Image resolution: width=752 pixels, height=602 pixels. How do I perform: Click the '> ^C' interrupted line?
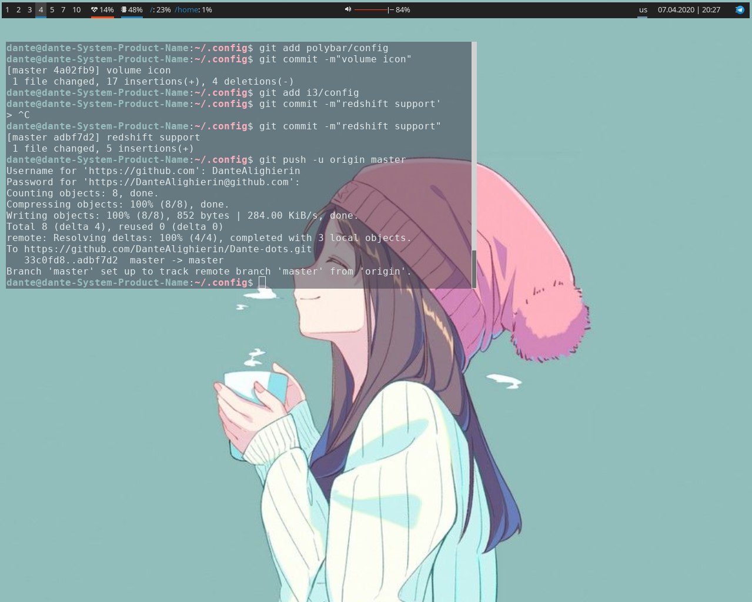tap(18, 115)
